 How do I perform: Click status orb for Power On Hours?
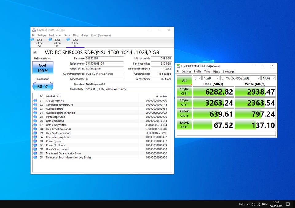click(x=35, y=145)
